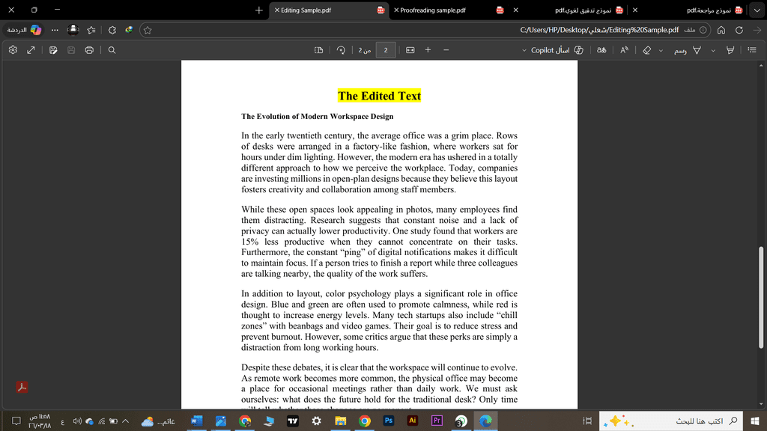Refresh the page
The width and height of the screenshot is (767, 431).
click(739, 30)
